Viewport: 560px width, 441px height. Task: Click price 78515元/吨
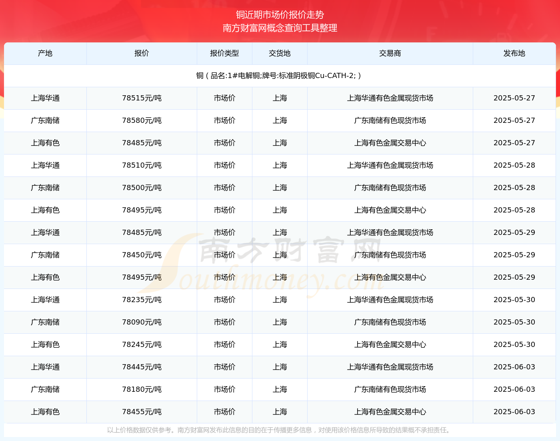tap(142, 98)
